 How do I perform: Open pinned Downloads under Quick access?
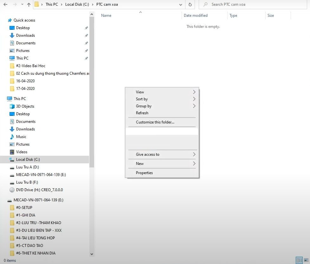[25, 35]
